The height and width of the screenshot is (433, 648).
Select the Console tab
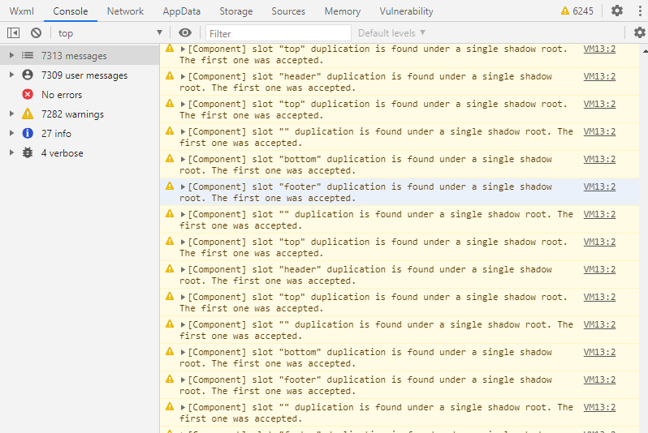click(71, 11)
